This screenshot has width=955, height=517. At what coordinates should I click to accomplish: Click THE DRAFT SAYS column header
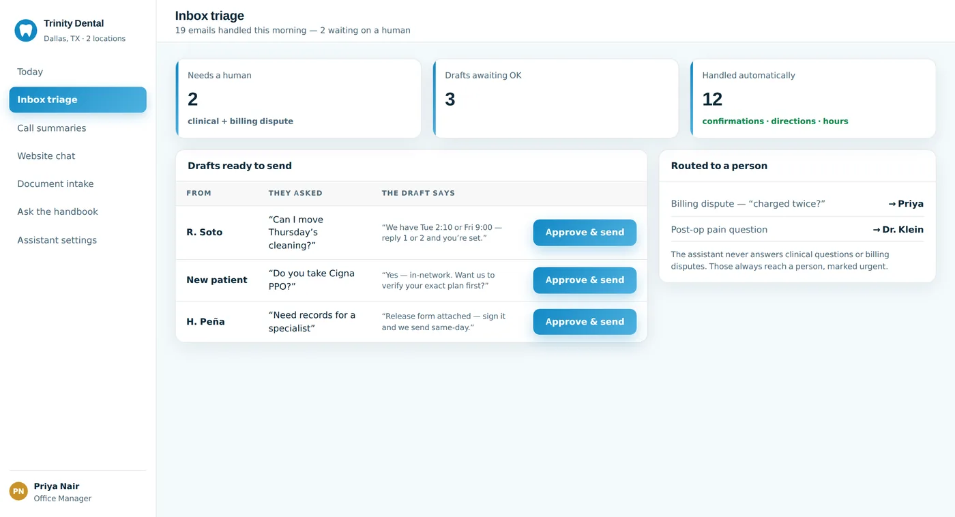pyautogui.click(x=418, y=193)
